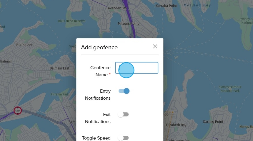Click Darling Point on the map

(213, 122)
